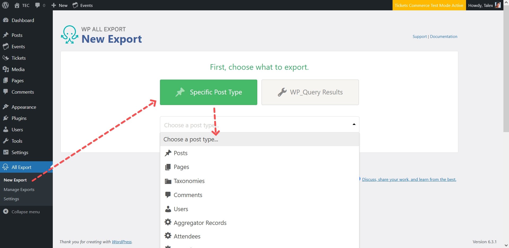Viewport: 509px width, 248px height.
Task: Click the WordPress logo in the admin bar
Action: click(x=6, y=5)
